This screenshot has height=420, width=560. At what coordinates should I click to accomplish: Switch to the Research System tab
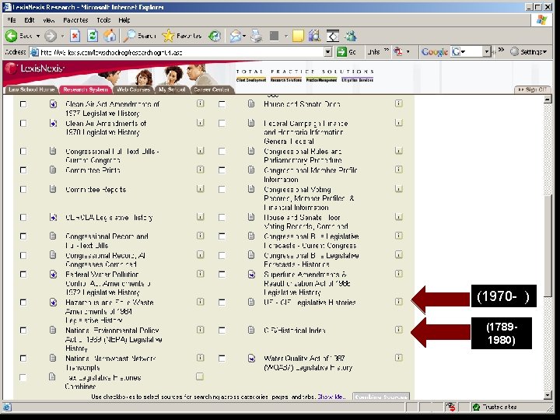(86, 89)
